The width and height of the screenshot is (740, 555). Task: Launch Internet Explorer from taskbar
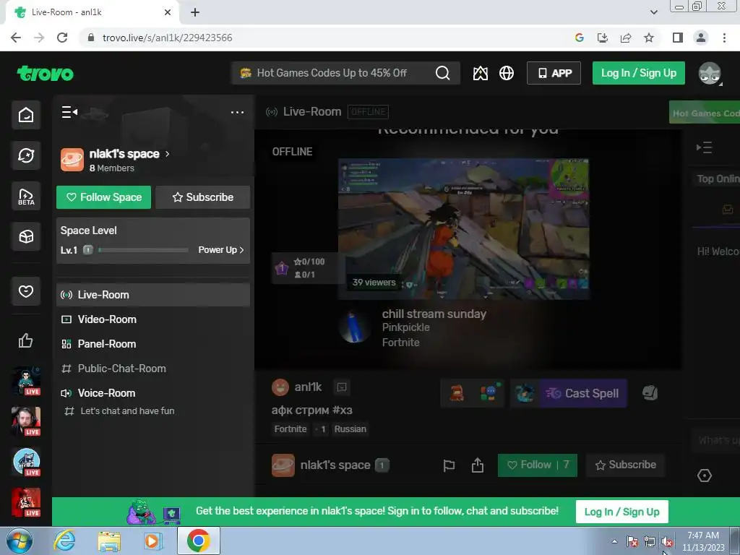[64, 541]
